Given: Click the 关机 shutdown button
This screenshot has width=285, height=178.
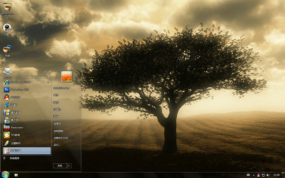Looking at the screenshot, I should click(x=60, y=166).
